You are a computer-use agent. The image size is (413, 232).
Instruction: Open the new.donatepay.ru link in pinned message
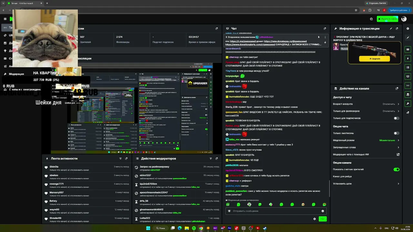pyautogui.click(x=285, y=41)
